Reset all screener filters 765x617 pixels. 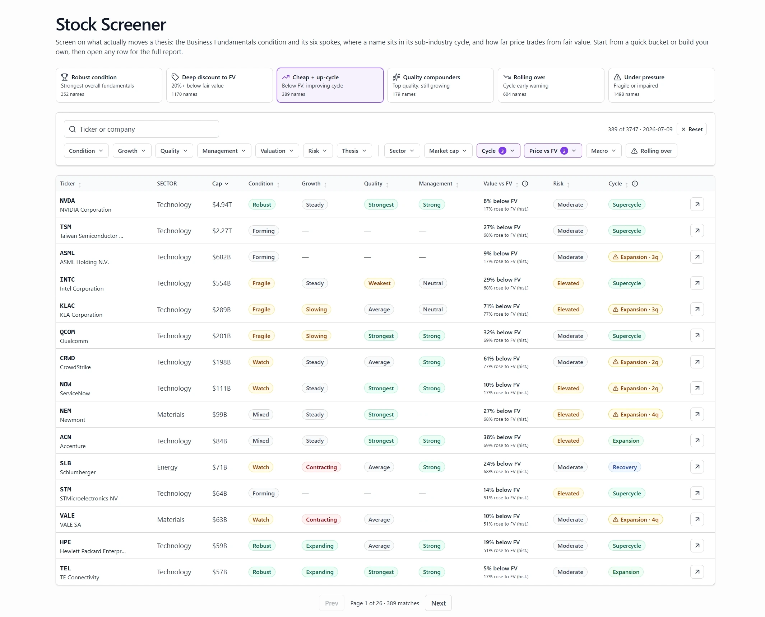pos(691,129)
